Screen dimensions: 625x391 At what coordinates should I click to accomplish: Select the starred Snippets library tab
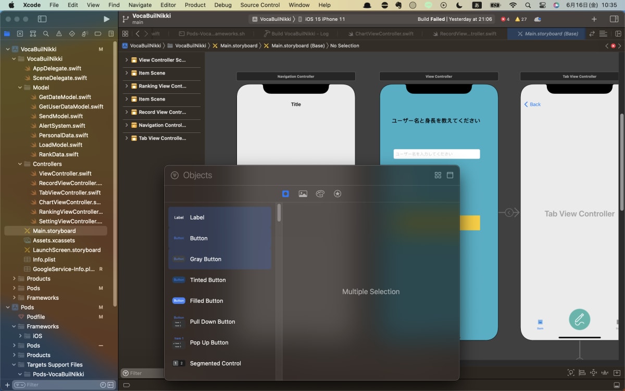coord(337,194)
